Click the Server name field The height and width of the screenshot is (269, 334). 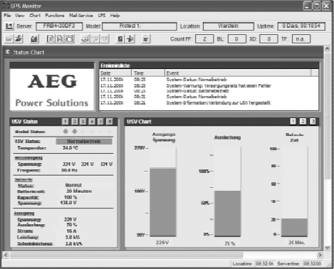pos(59,26)
